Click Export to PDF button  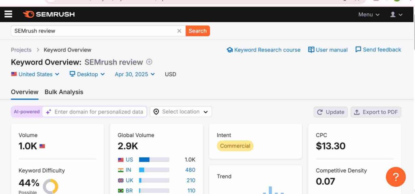point(376,112)
